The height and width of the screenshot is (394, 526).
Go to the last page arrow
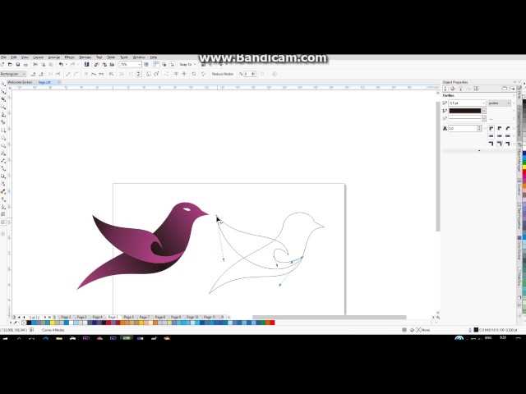49,317
